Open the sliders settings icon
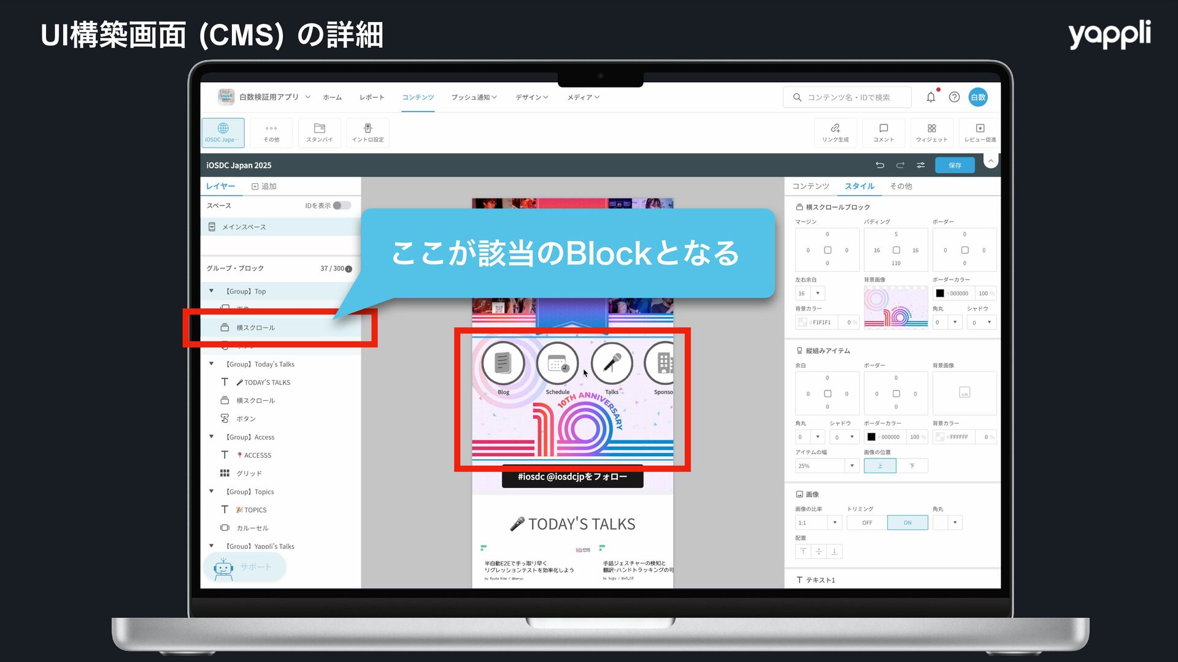 pyautogui.click(x=920, y=165)
